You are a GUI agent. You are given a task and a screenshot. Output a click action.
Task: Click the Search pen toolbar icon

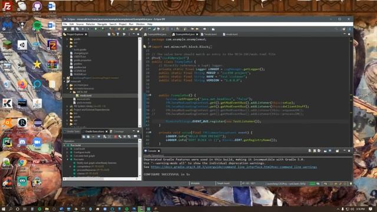pos(141,29)
